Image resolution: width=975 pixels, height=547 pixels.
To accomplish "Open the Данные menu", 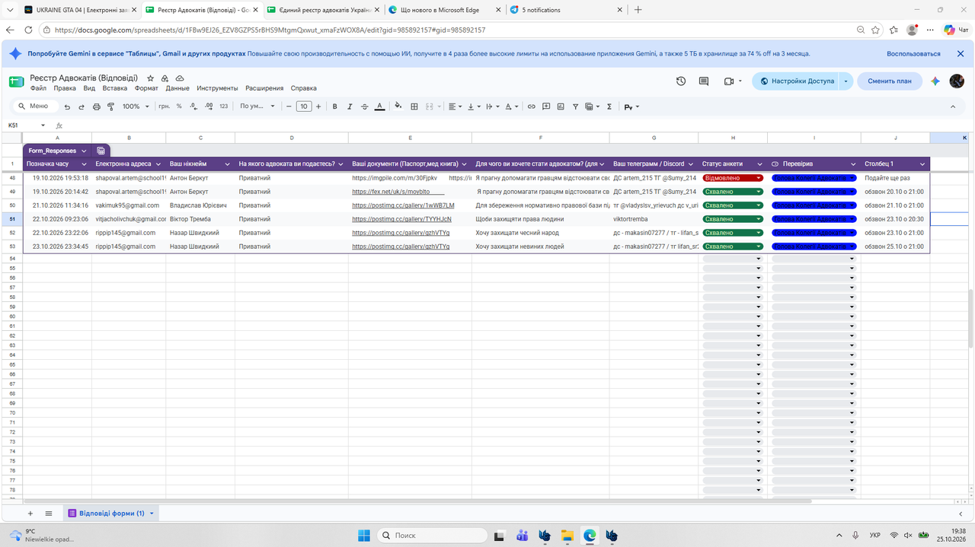I will click(x=177, y=88).
